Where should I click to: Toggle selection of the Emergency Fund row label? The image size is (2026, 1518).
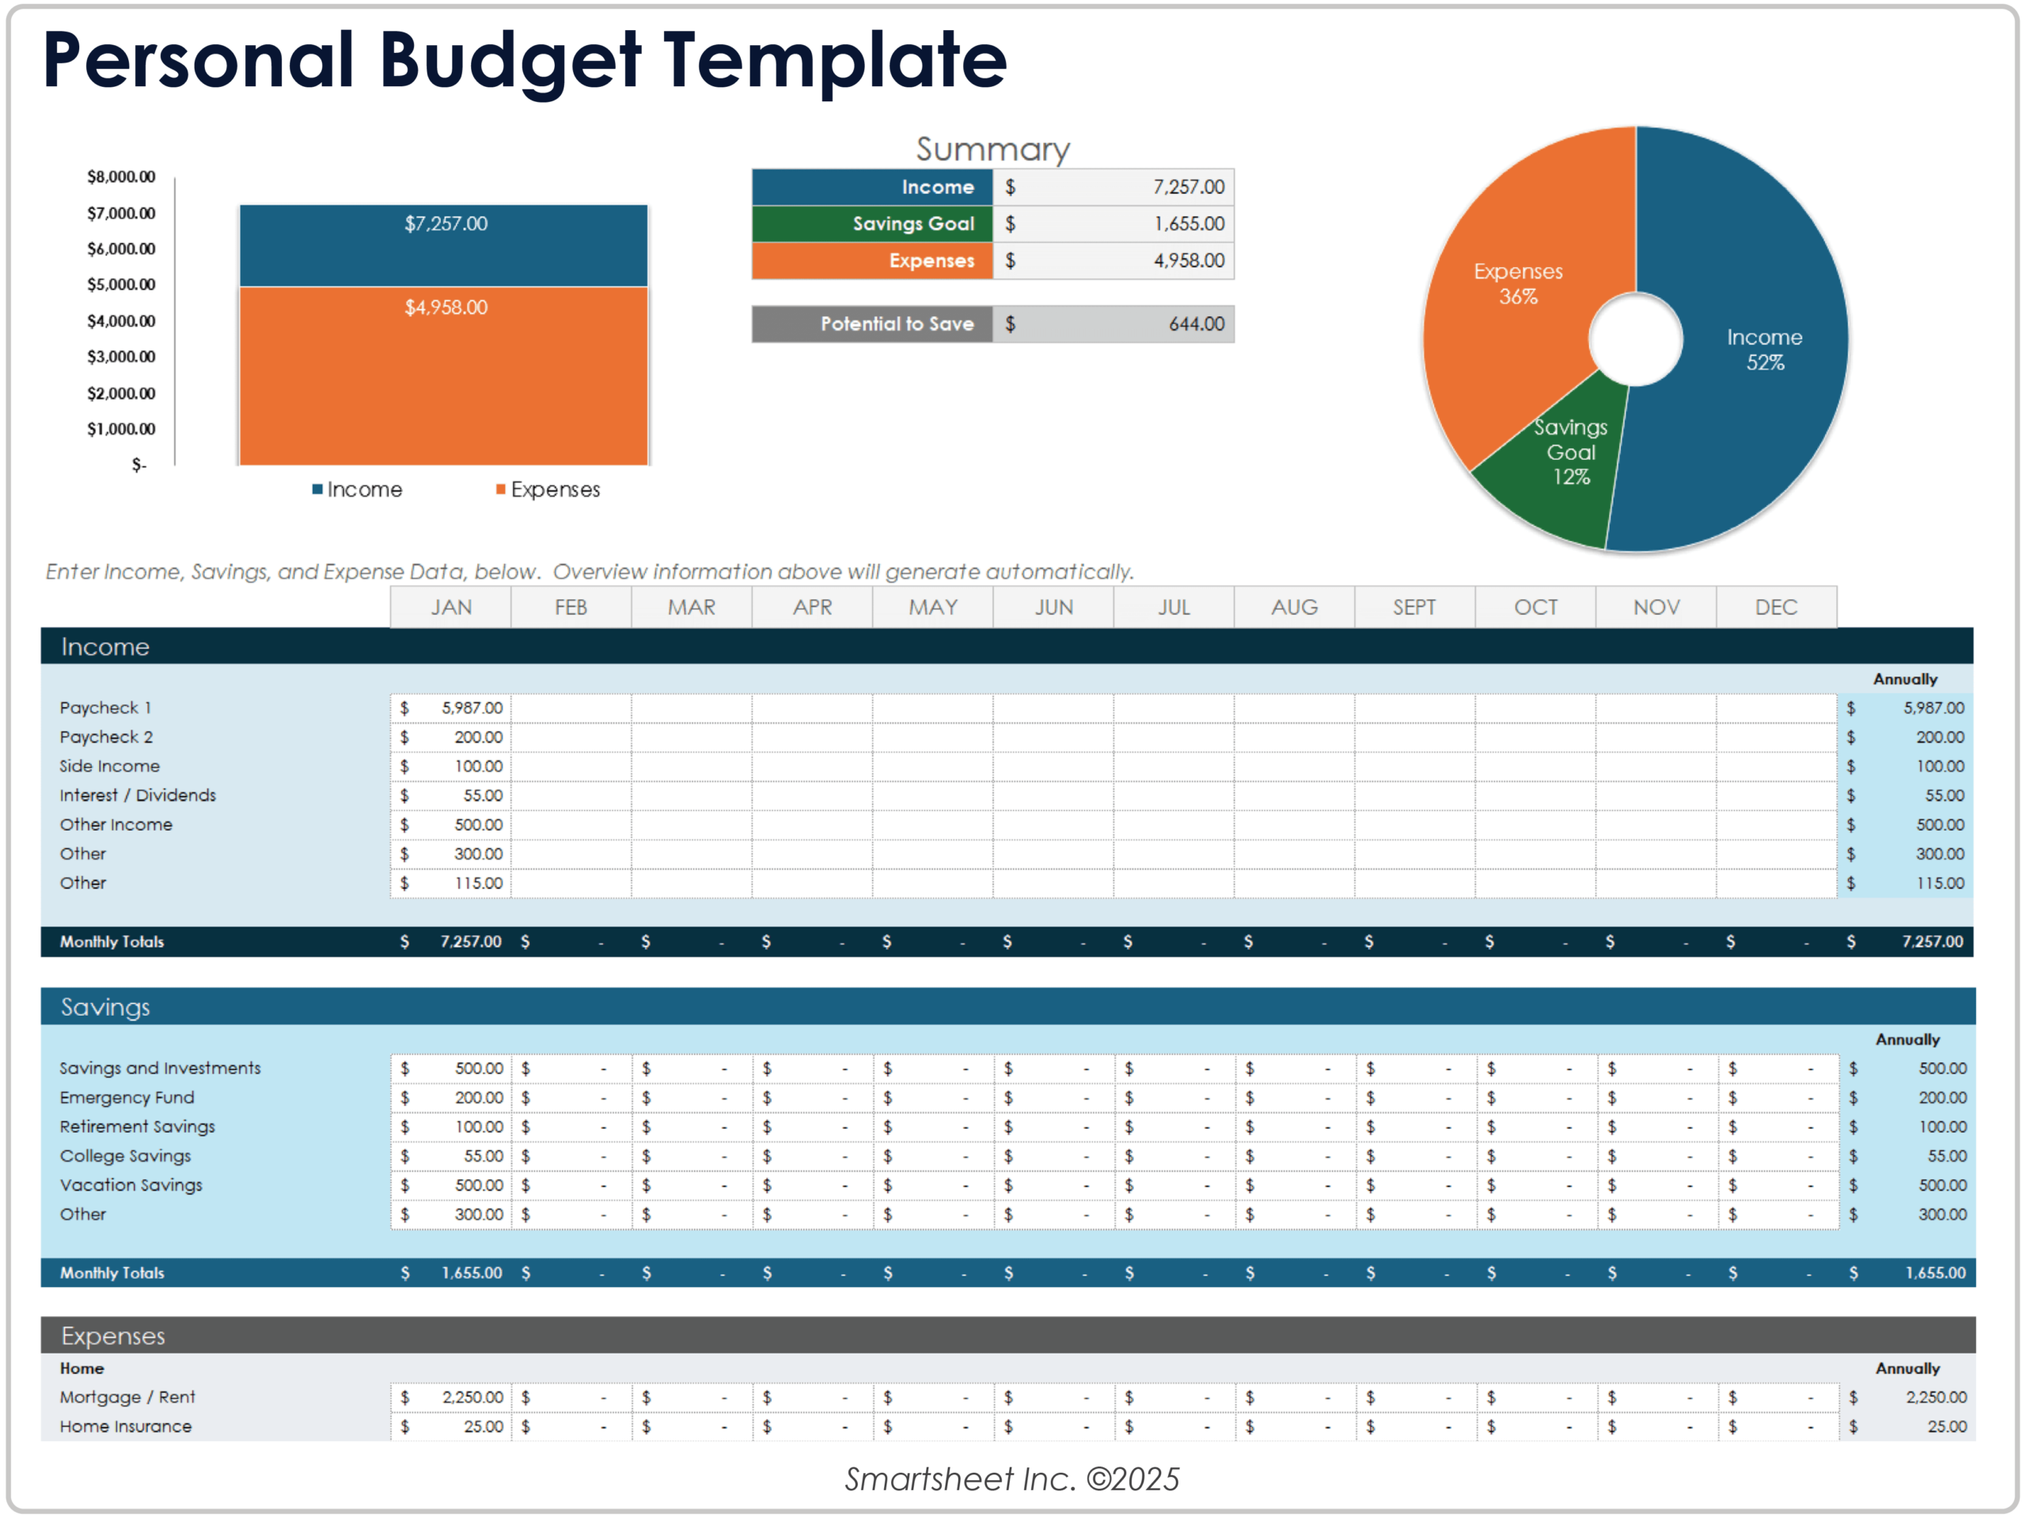point(127,1097)
